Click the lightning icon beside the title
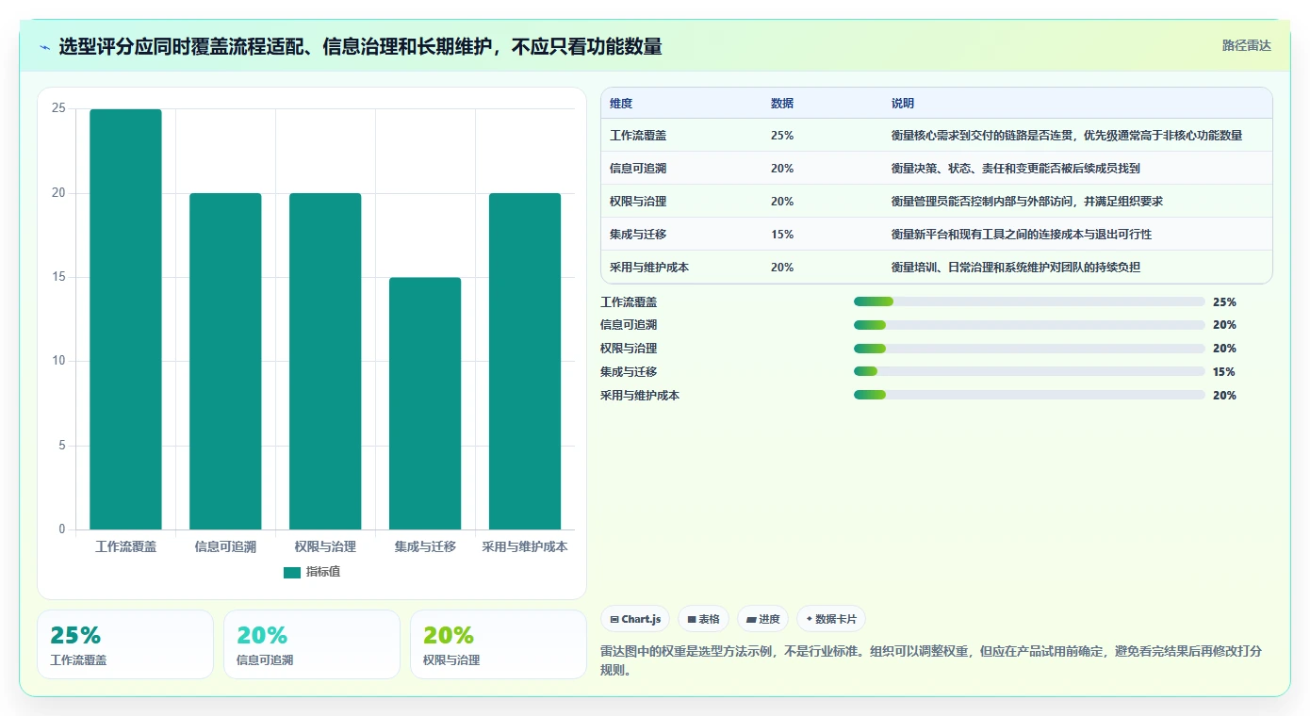Image resolution: width=1310 pixels, height=716 pixels. tap(44, 47)
